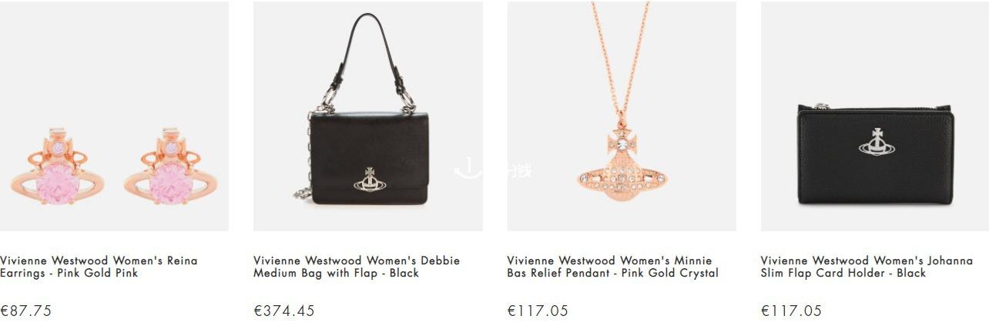
Task: Open the Johanna Slim Flap Card Holder title link
Action: pos(867,267)
